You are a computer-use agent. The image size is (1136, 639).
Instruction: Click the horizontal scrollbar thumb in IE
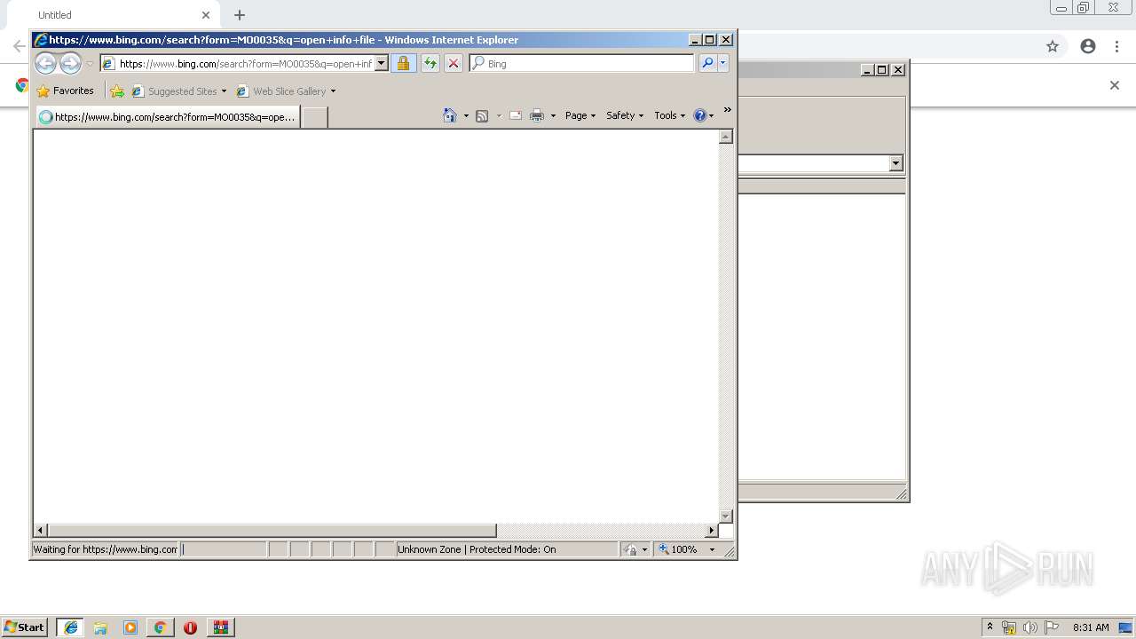pyautogui.click(x=272, y=530)
